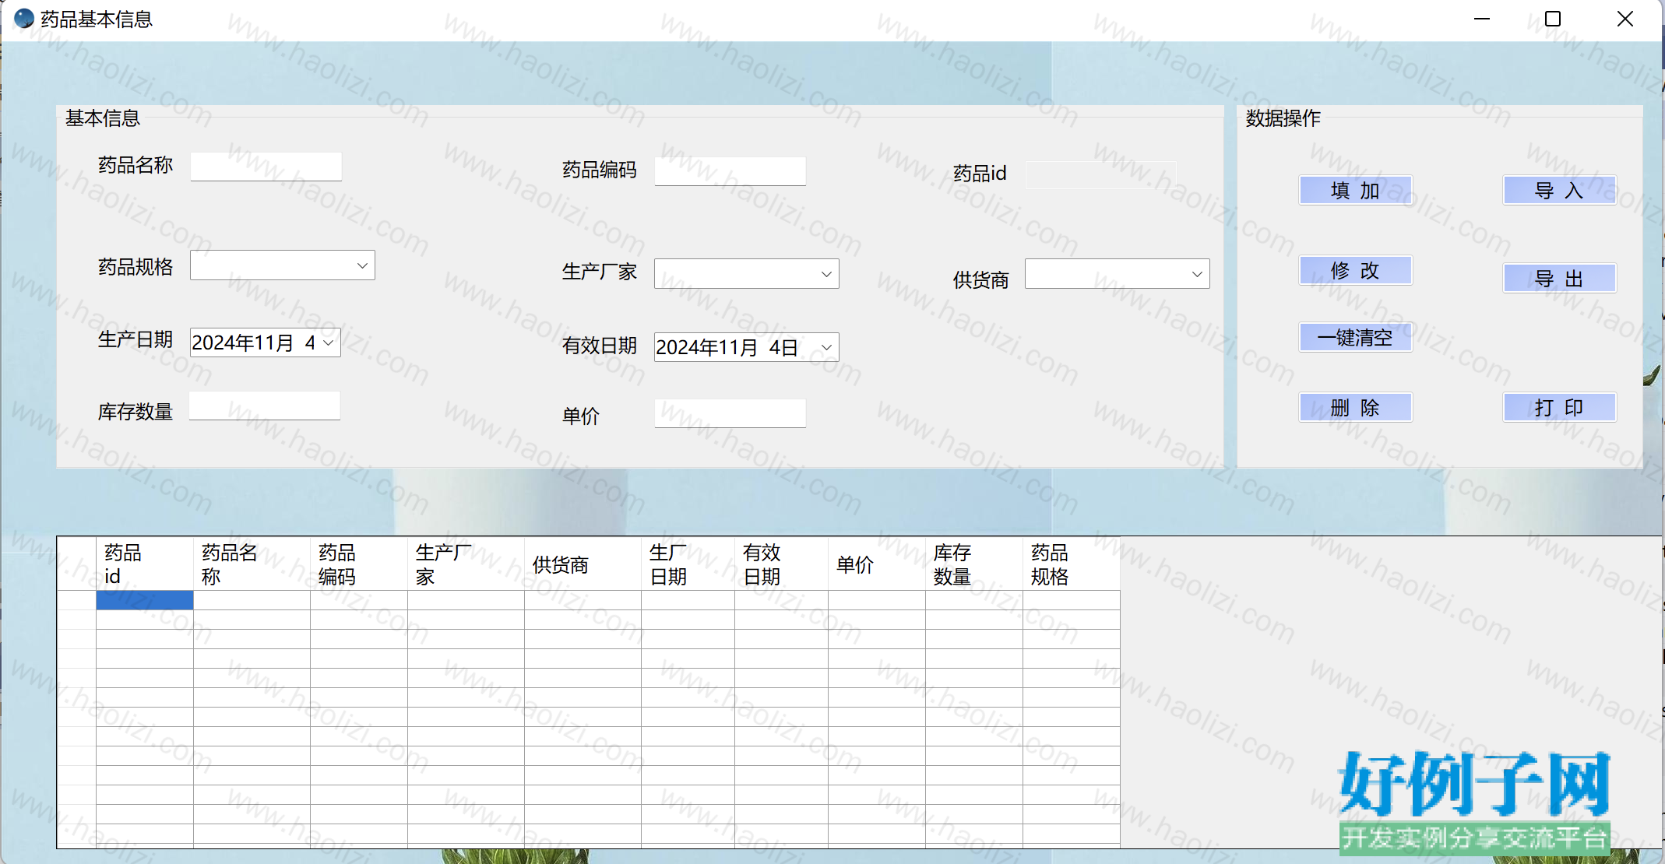The width and height of the screenshot is (1665, 864).
Task: Click the 生产厂家 column header in table
Action: 466,564
